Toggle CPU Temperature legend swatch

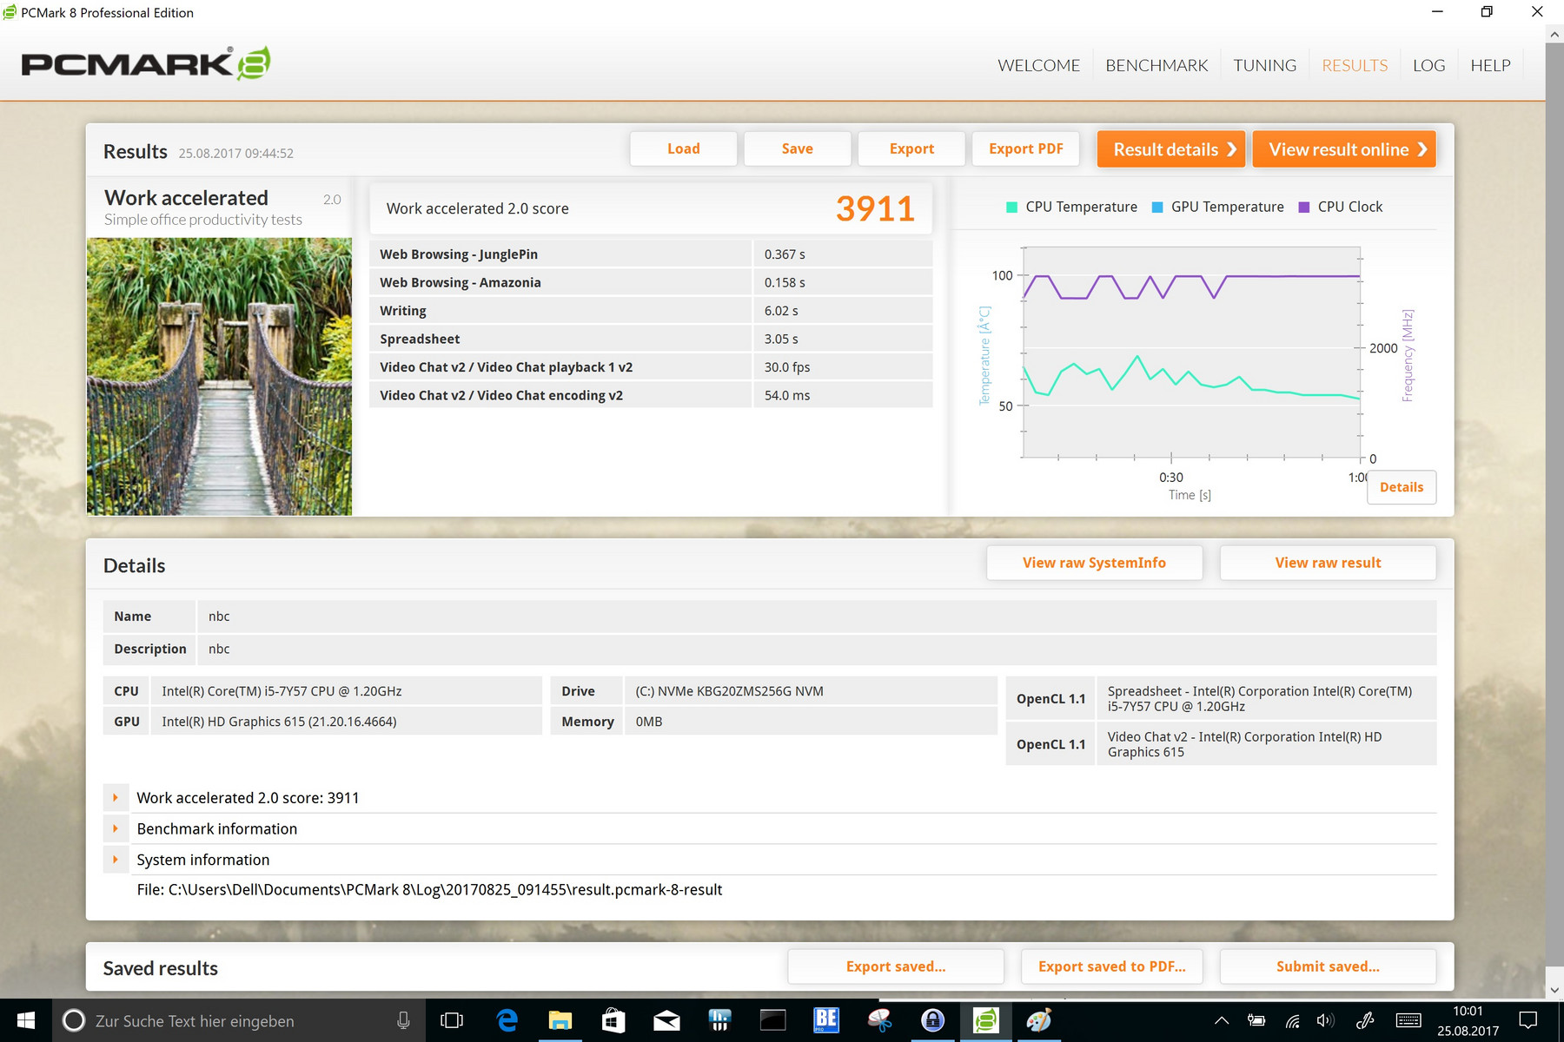point(1011,207)
